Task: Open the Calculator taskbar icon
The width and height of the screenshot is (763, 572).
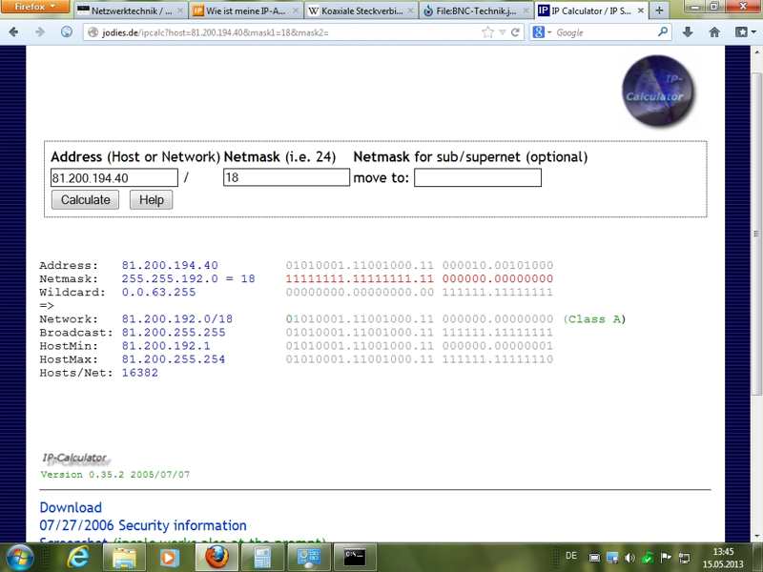Action: 261,558
